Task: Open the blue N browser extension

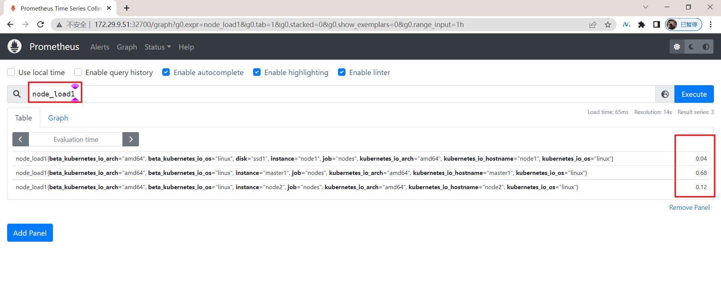Action: [x=626, y=24]
